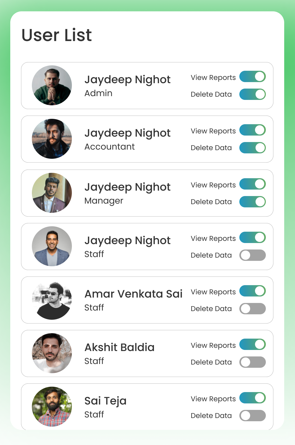Turn off Delete Data for the Admin
Viewport: 295px width, 445px height.
(252, 94)
